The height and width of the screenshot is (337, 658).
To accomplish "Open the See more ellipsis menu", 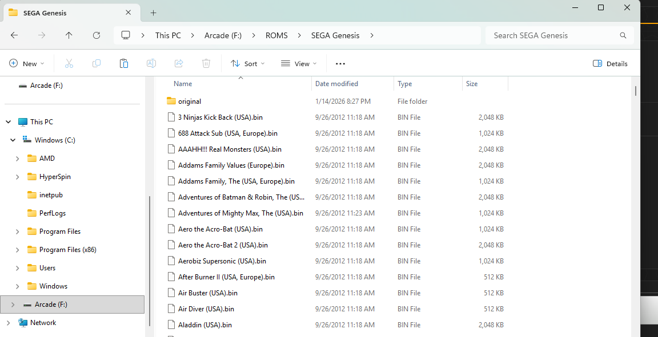I will [340, 64].
